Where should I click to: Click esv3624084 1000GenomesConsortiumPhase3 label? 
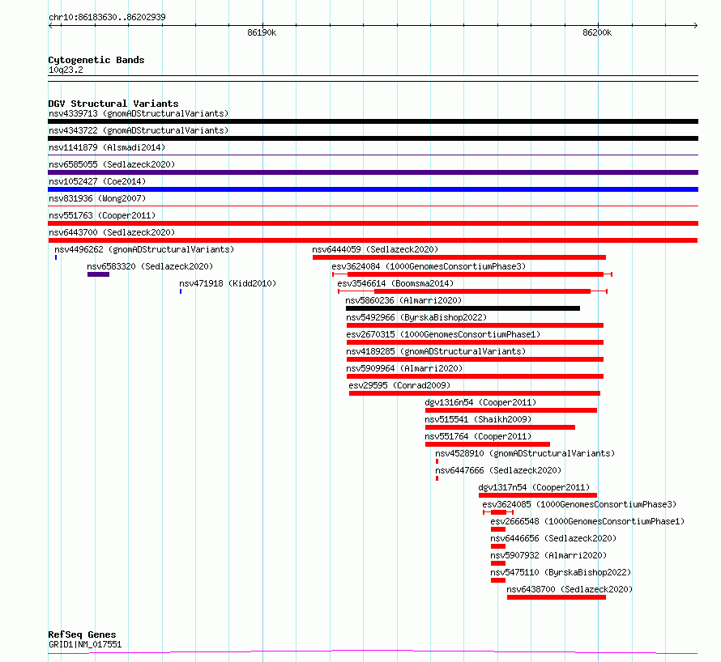[x=429, y=266]
